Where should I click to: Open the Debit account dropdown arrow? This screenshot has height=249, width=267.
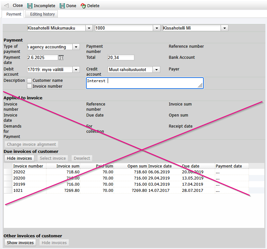click(x=76, y=69)
